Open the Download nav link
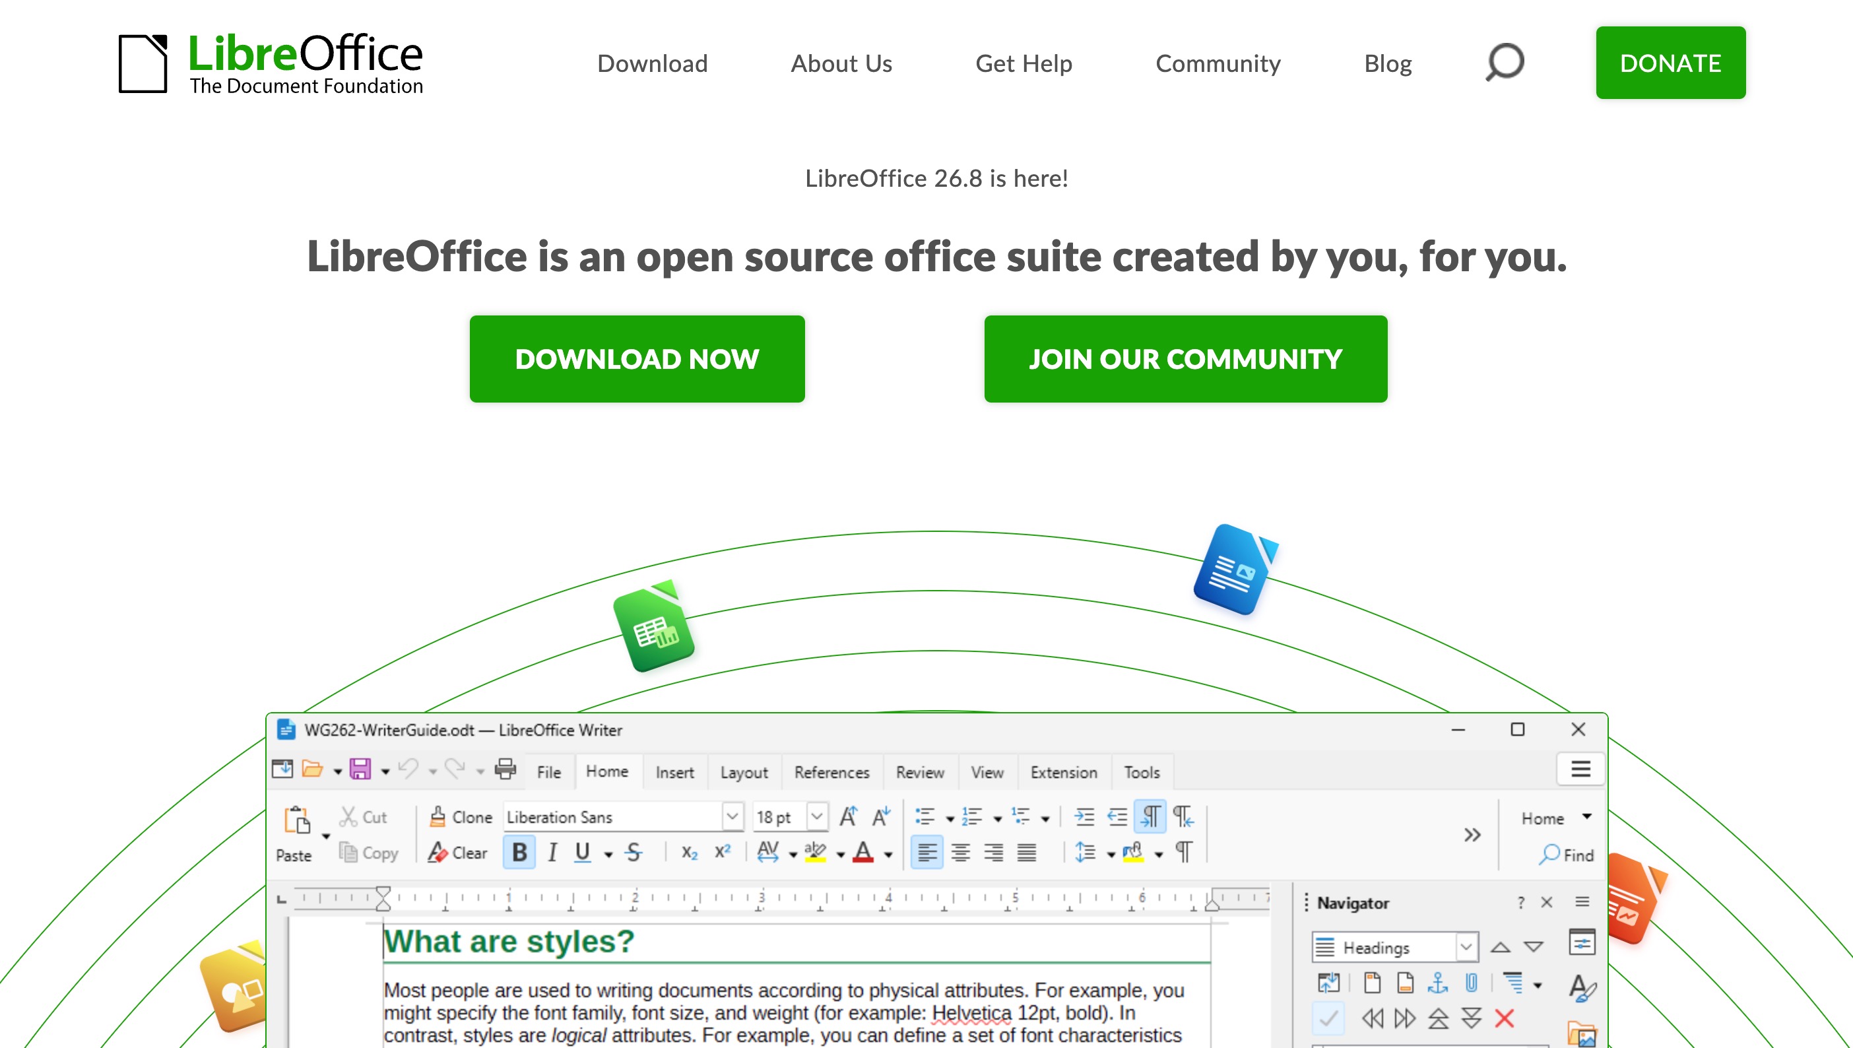This screenshot has width=1853, height=1048. click(652, 63)
